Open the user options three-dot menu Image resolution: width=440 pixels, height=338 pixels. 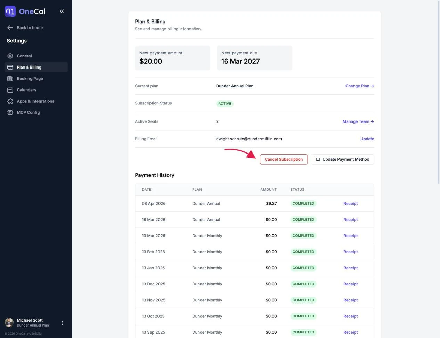click(63, 323)
